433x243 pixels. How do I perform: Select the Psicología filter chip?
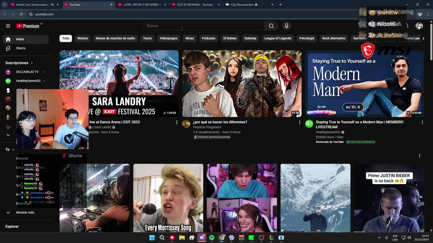307,38
